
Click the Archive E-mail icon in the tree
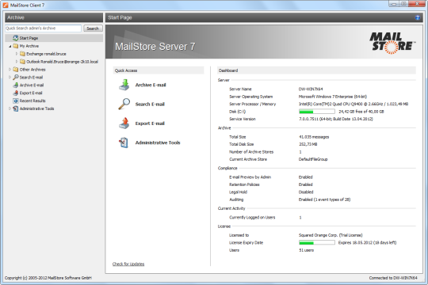coord(16,85)
